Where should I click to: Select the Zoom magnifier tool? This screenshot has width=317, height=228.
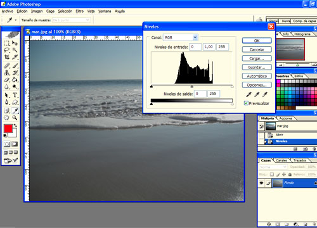click(15, 118)
